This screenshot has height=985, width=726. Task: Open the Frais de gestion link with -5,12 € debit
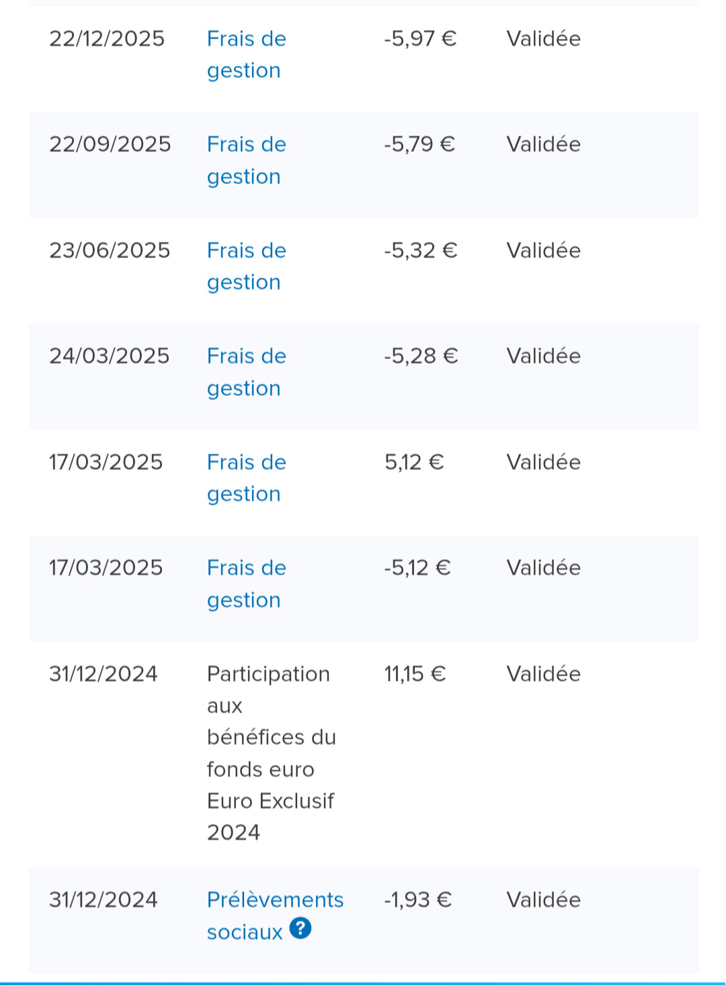[x=246, y=584]
